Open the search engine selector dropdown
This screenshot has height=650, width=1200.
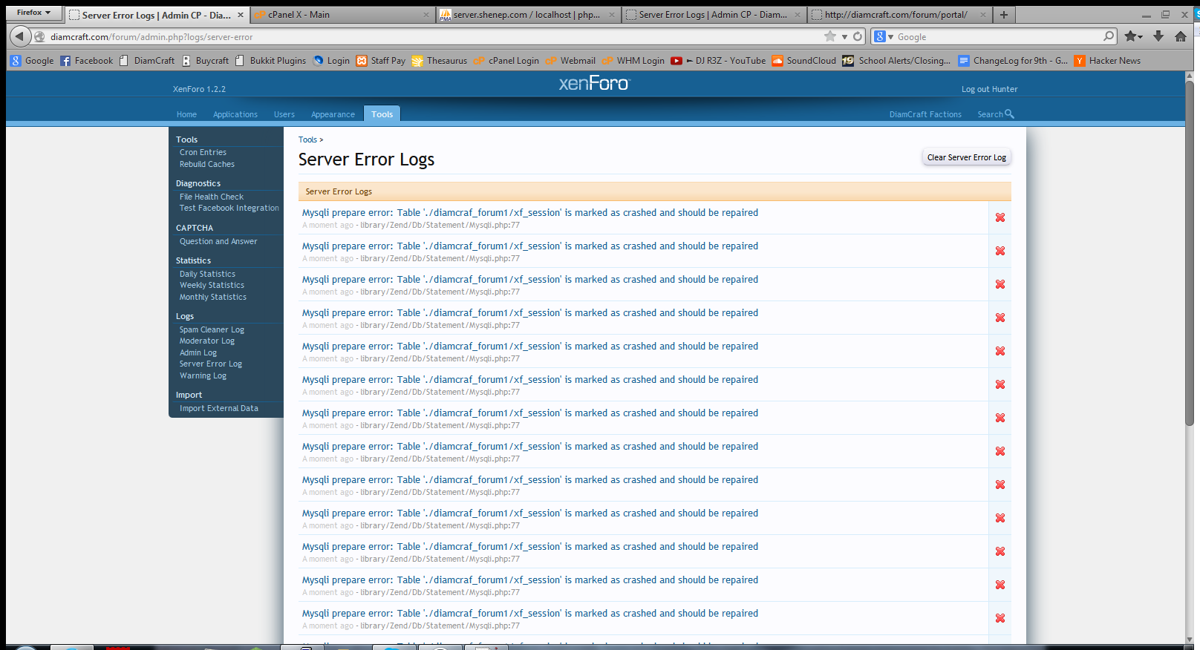click(884, 36)
